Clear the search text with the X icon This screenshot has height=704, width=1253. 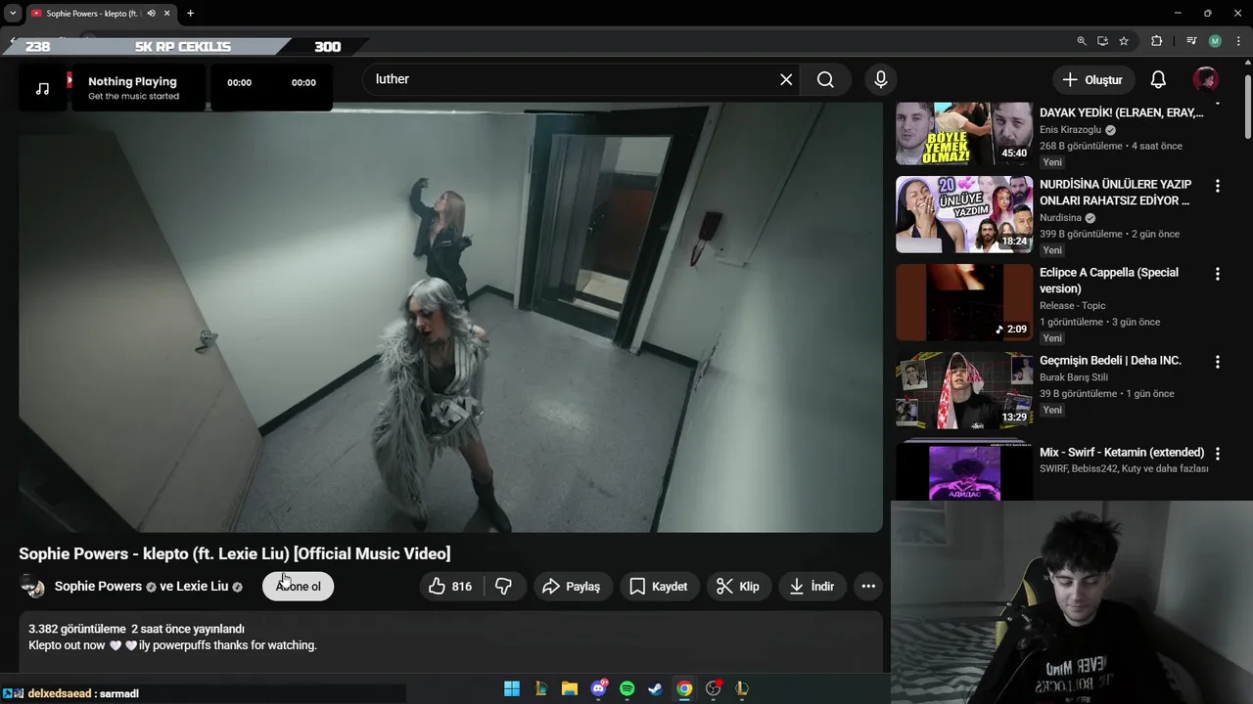coord(786,80)
